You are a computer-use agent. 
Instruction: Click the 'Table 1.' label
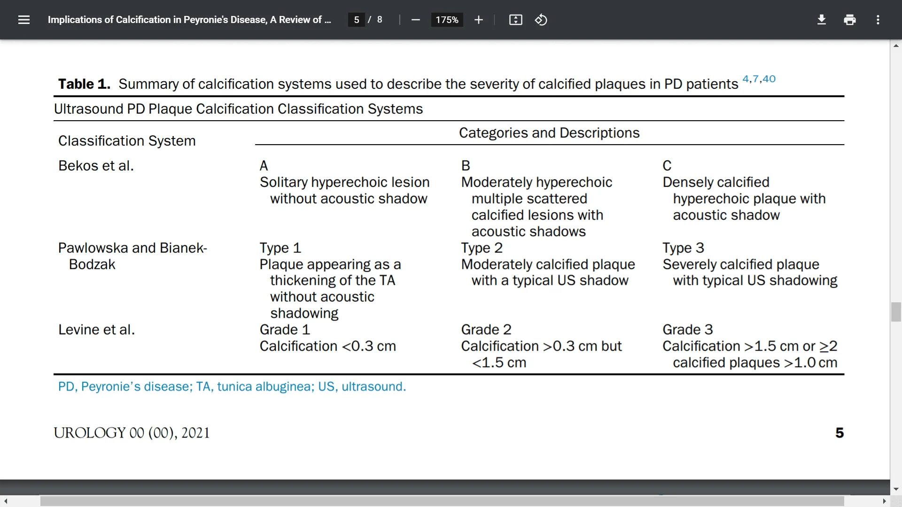tap(84, 84)
